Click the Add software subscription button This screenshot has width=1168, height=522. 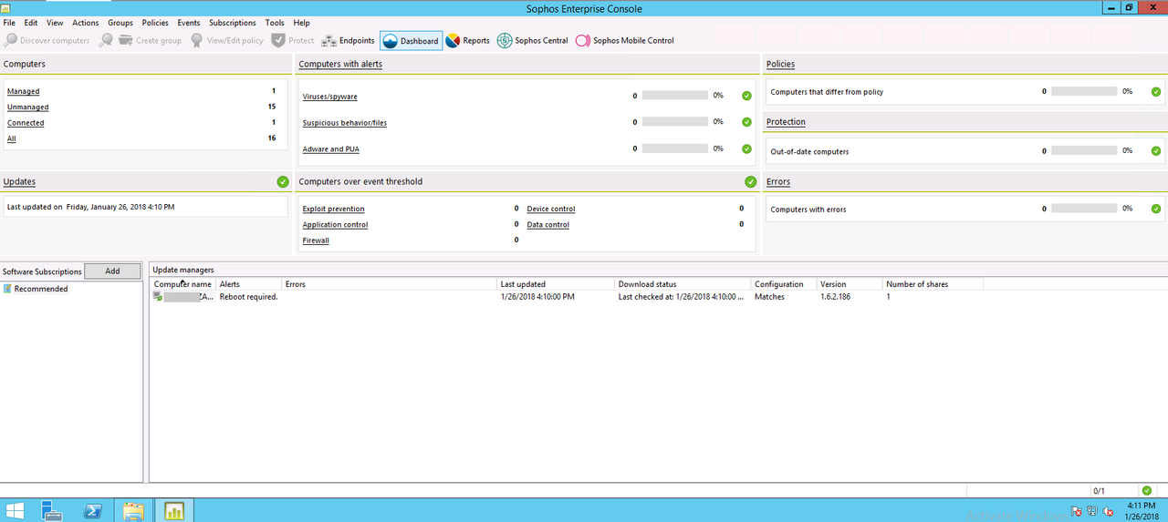coord(112,271)
